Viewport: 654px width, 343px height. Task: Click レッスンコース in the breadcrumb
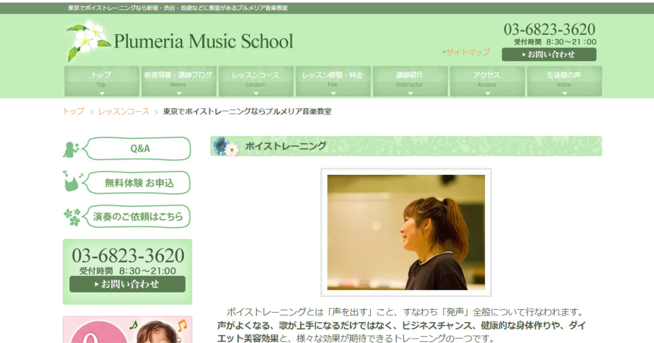[124, 112]
